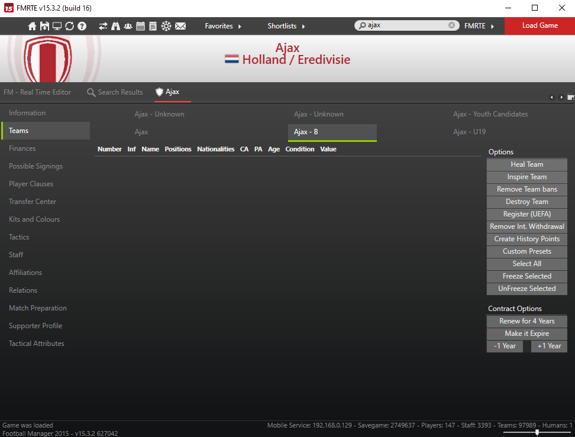Open the Affiliations section
The width and height of the screenshot is (575, 437).
point(46,273)
